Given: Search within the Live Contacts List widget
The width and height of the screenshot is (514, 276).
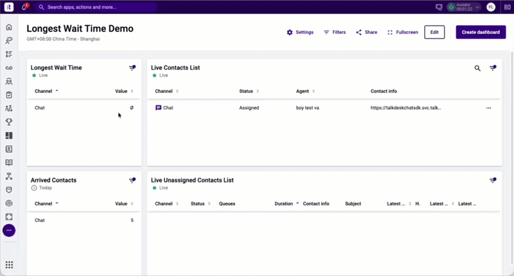Looking at the screenshot, I should pos(477,68).
